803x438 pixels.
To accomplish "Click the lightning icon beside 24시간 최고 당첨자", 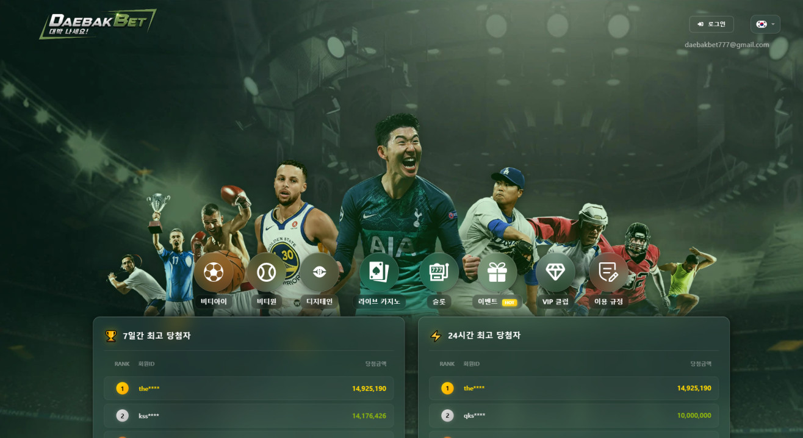I will point(436,336).
